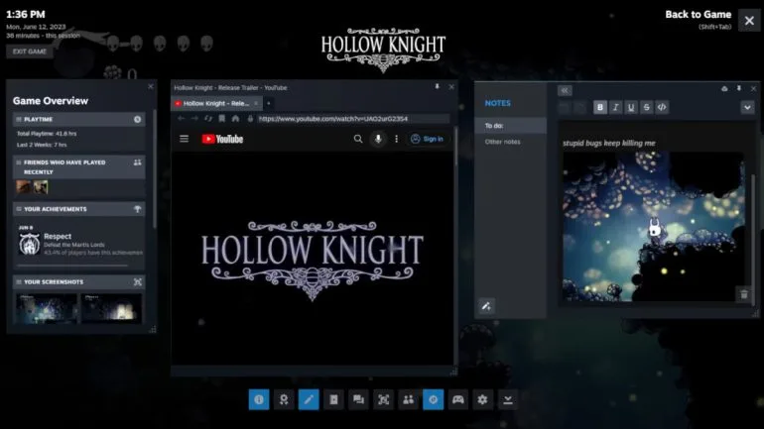Click YouTube voice search microphone

[x=378, y=139]
